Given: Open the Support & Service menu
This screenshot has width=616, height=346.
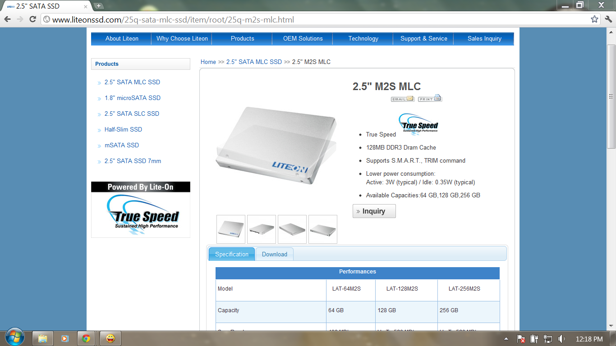Looking at the screenshot, I should [424, 39].
